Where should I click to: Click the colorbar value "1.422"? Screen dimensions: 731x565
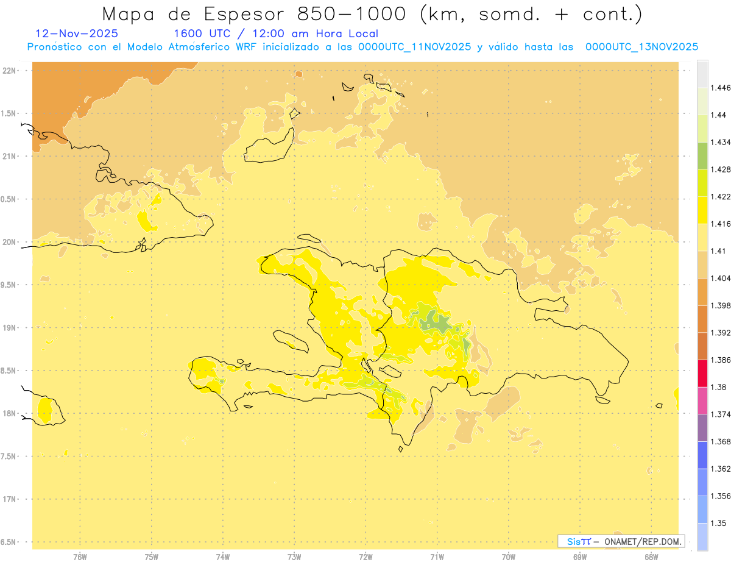pos(719,196)
